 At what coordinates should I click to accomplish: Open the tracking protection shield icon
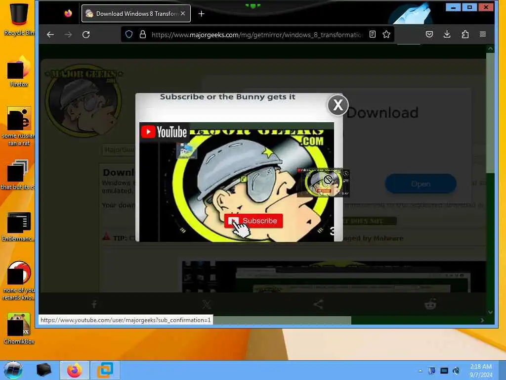click(129, 34)
